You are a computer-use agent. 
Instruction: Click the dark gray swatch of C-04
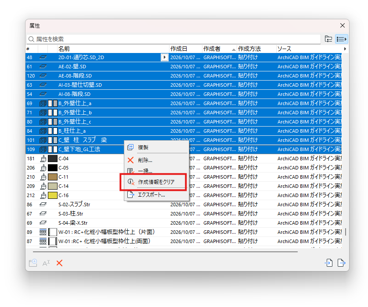(53, 159)
